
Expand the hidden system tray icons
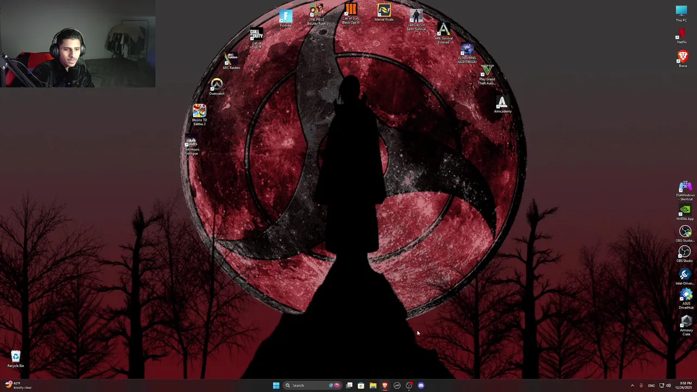pyautogui.click(x=632, y=385)
